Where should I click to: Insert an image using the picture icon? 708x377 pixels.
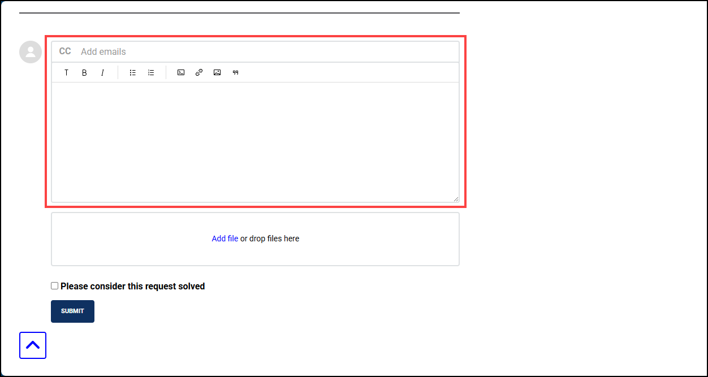point(217,72)
